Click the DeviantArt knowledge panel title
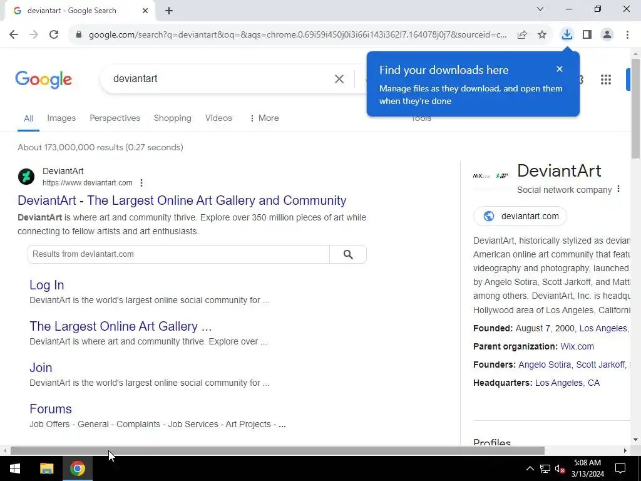This screenshot has height=481, width=641. 559,171
